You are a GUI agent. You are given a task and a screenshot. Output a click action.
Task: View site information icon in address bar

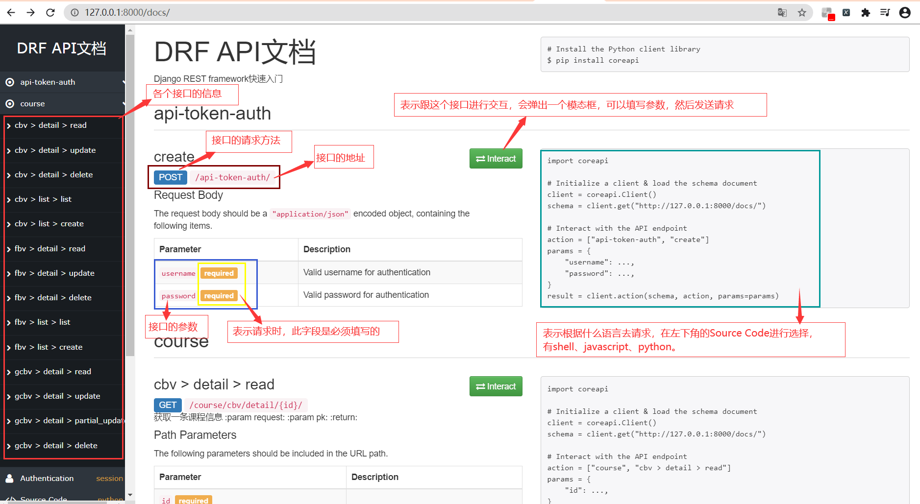75,12
